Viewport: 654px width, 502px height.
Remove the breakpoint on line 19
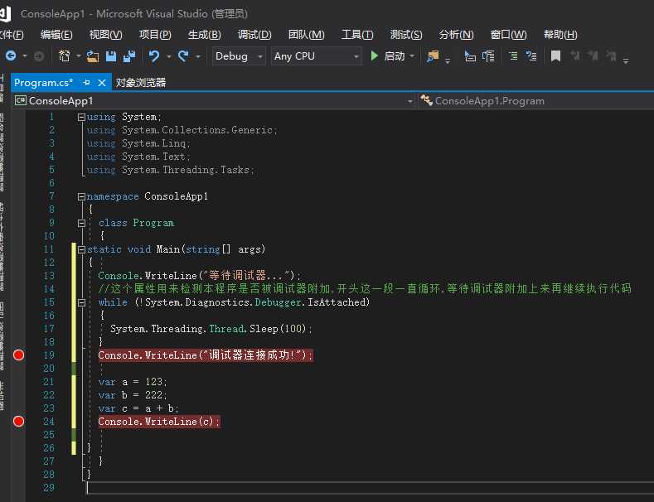tap(19, 355)
